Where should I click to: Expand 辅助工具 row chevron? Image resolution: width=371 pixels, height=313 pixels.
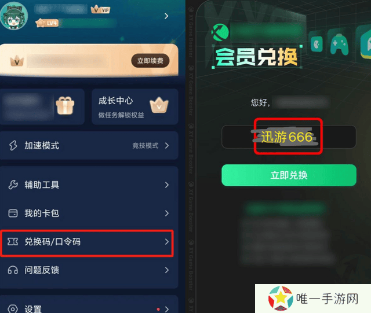[x=167, y=185]
